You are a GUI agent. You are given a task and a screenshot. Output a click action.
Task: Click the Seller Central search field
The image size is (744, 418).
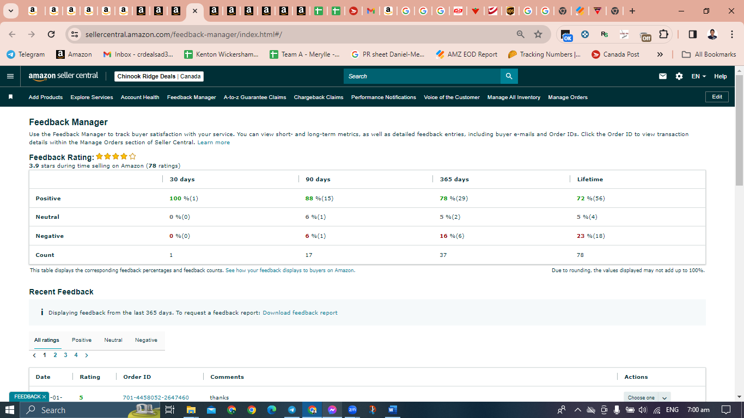click(422, 76)
